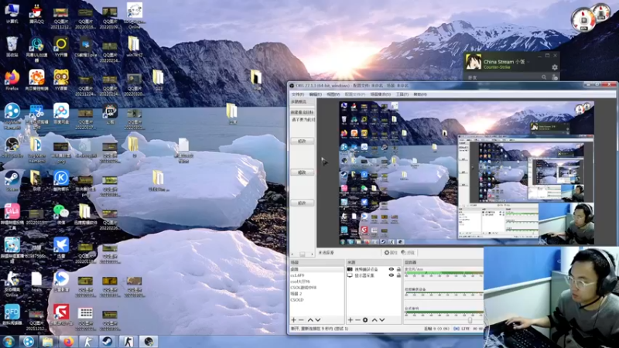Image resolution: width=619 pixels, height=348 pixels.
Task: Switch to Steam in the taskbar
Action: click(108, 342)
